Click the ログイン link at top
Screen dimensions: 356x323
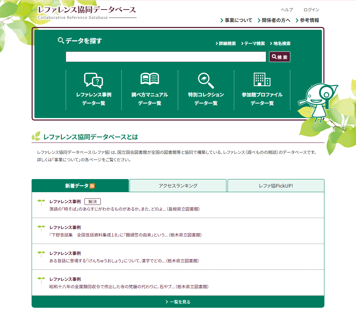pos(311,10)
